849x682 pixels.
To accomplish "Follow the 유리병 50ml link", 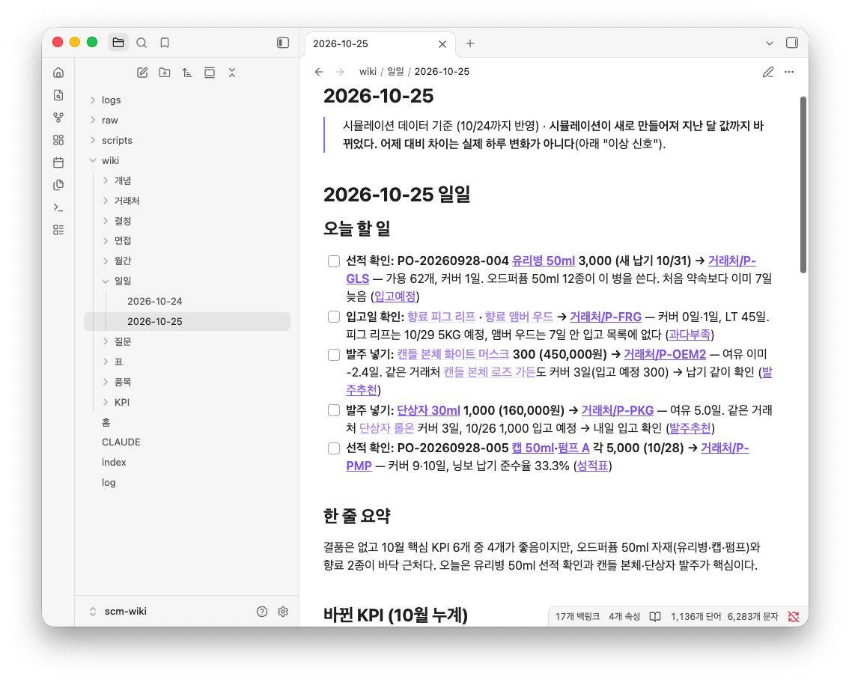I will [543, 261].
